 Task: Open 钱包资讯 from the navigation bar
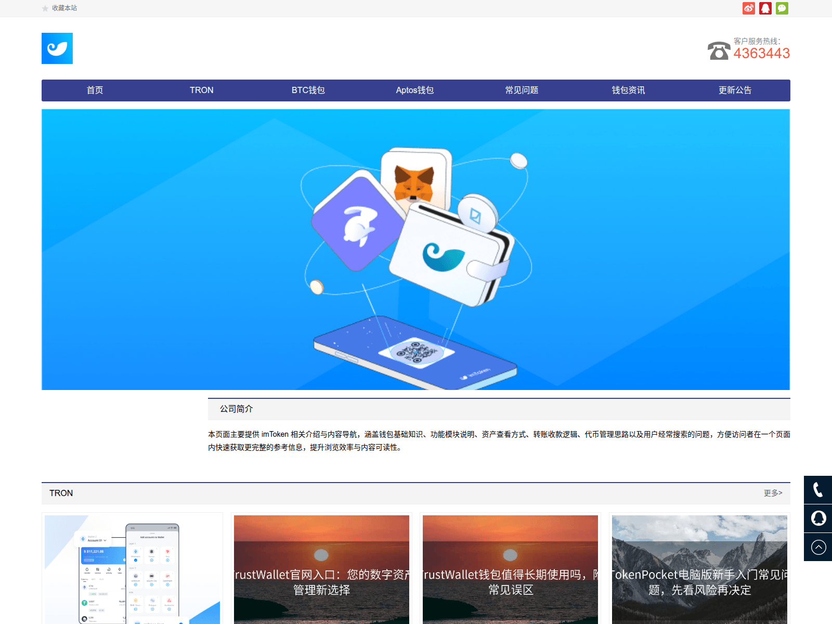coord(628,90)
